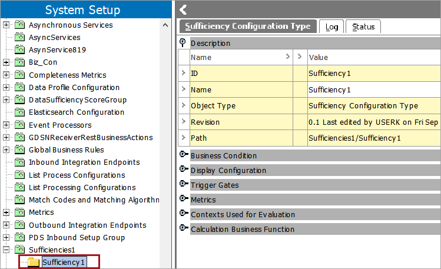
Task: Select the Sufficiency1 tree item
Action: (x=64, y=262)
